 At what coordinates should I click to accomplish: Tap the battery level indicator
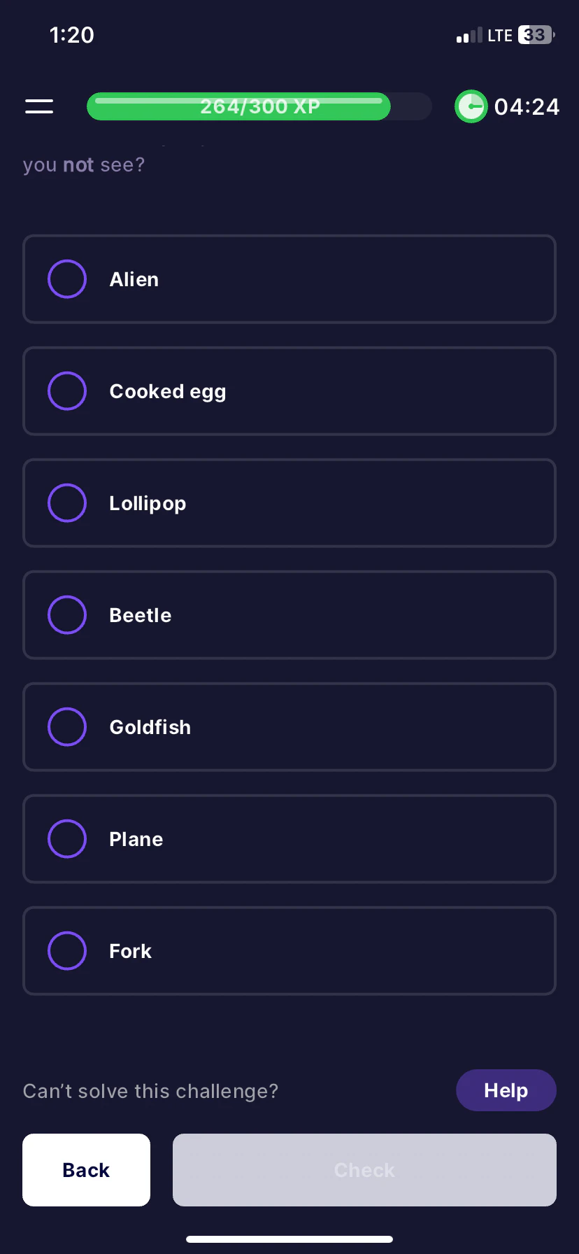click(x=536, y=35)
